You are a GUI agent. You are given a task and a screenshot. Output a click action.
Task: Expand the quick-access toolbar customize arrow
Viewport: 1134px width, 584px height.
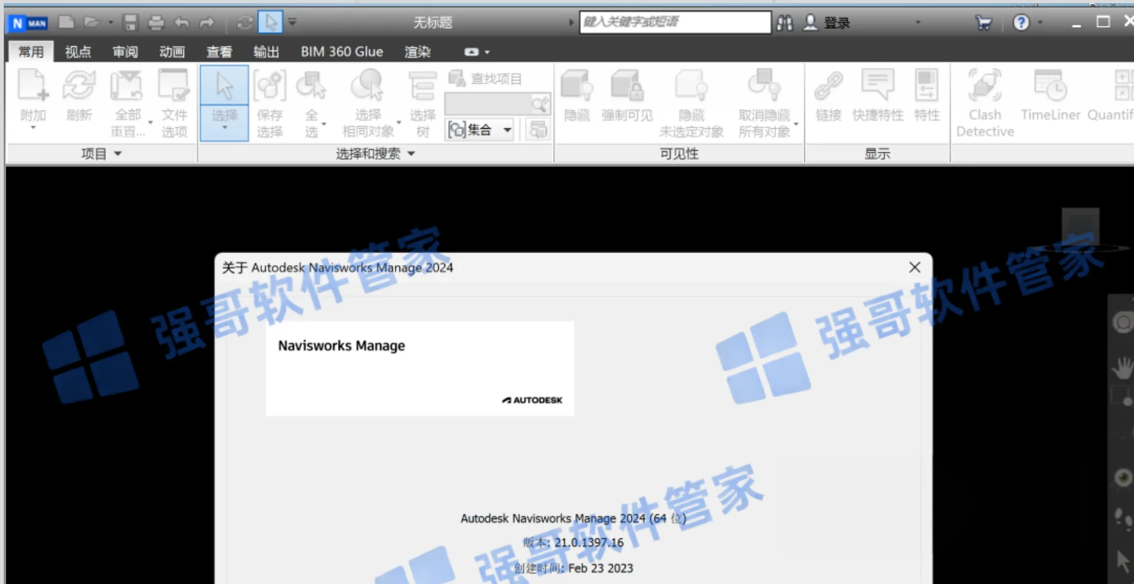coord(292,21)
